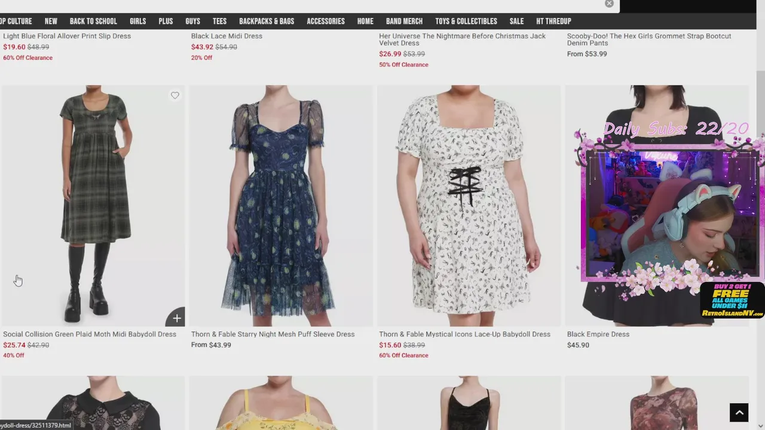Click the 'From $43.99' price text
Screen dimensions: 765x430
[x=211, y=345]
